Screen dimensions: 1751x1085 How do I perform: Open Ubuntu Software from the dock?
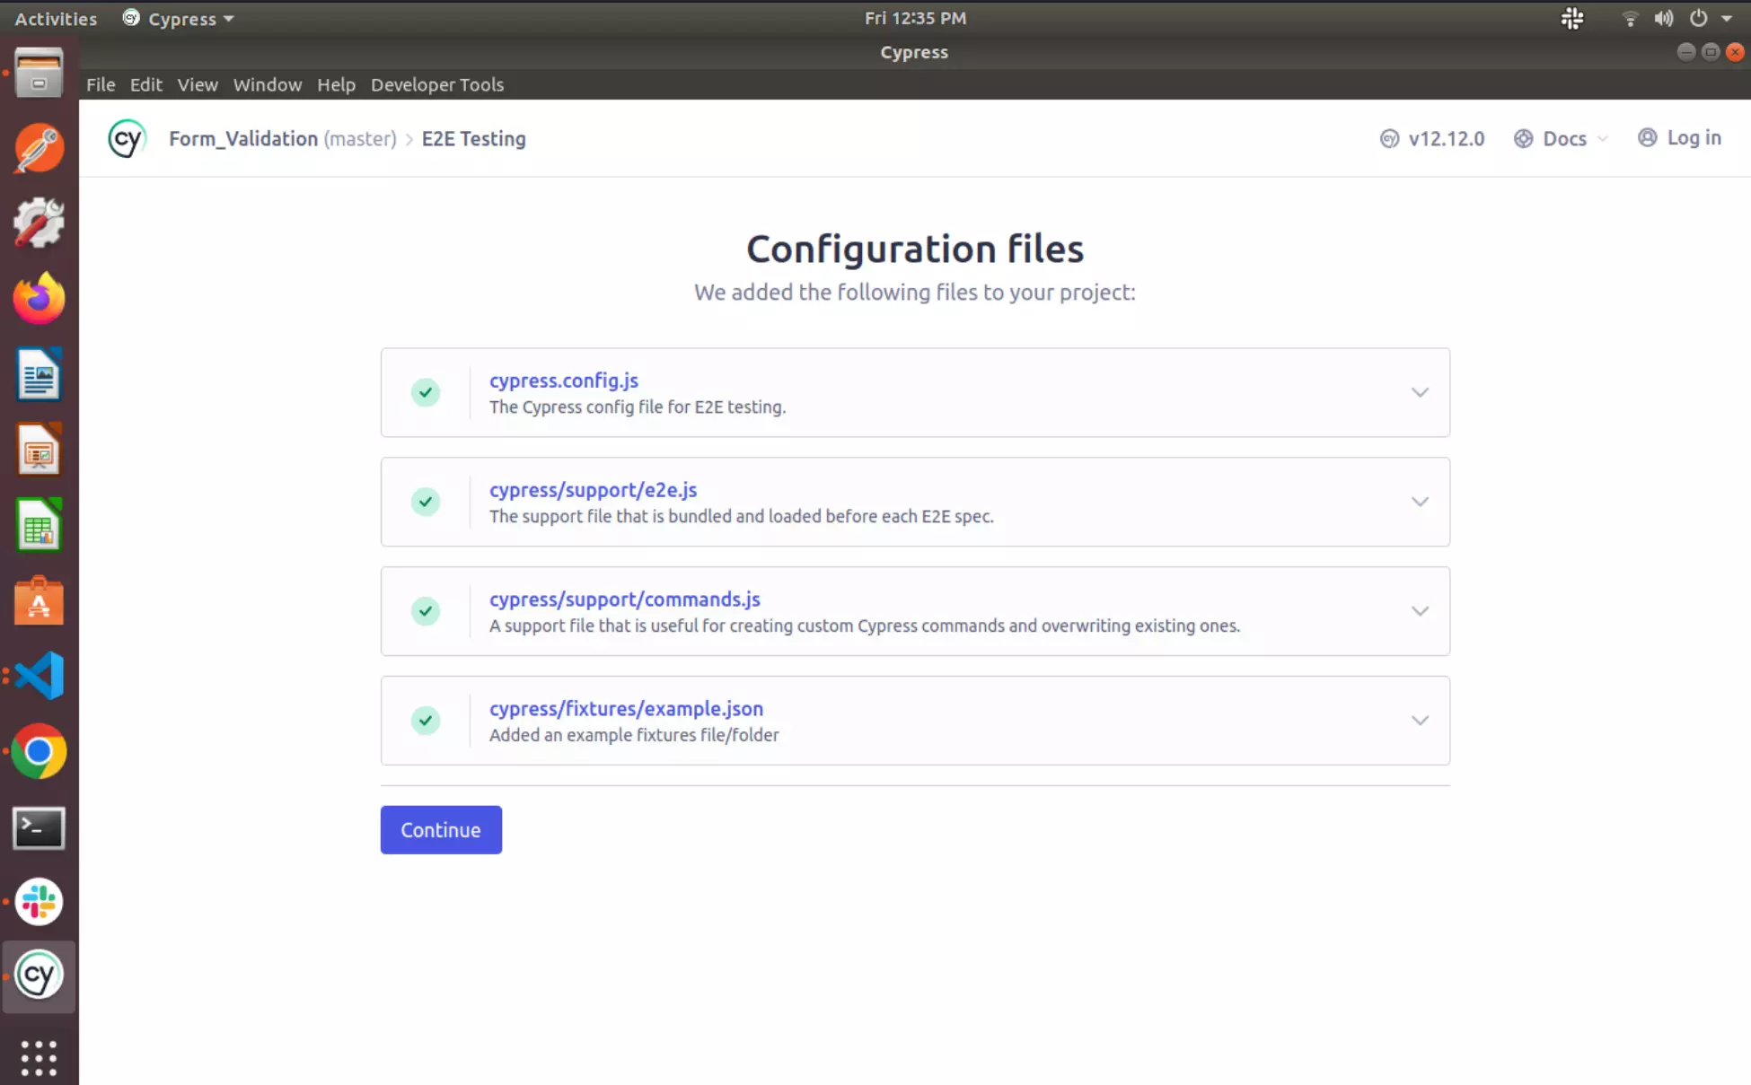(39, 600)
